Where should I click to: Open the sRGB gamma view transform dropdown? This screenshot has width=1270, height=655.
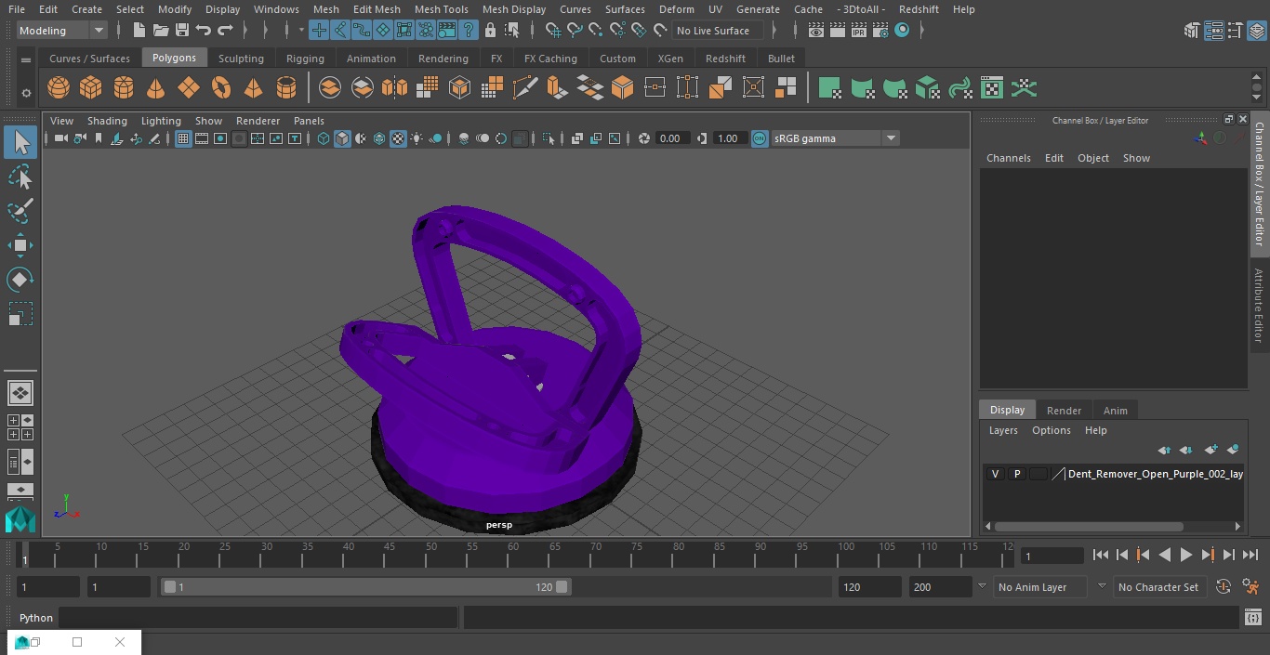click(x=835, y=138)
